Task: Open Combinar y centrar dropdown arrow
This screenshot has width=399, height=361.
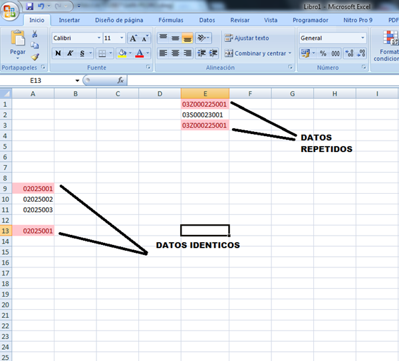Action: 290,53
